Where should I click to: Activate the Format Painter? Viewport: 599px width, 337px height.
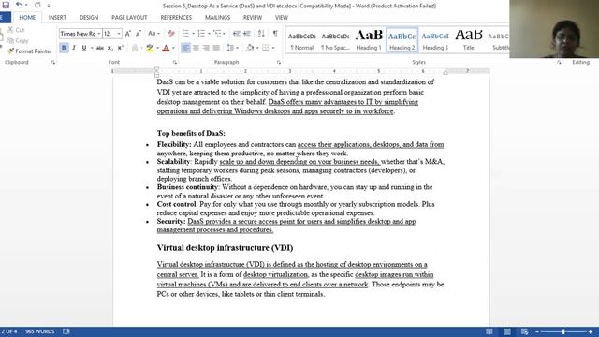coord(29,51)
